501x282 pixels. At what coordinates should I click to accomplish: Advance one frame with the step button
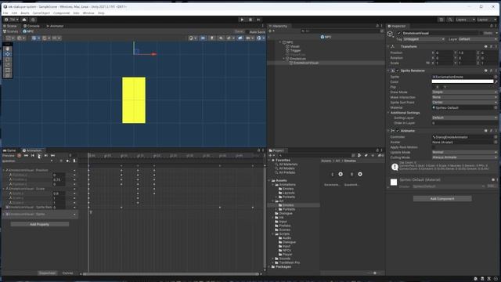(259, 20)
